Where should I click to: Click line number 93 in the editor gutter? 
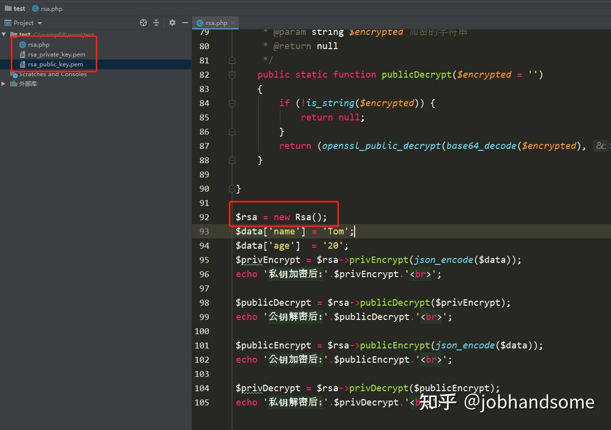tap(204, 231)
